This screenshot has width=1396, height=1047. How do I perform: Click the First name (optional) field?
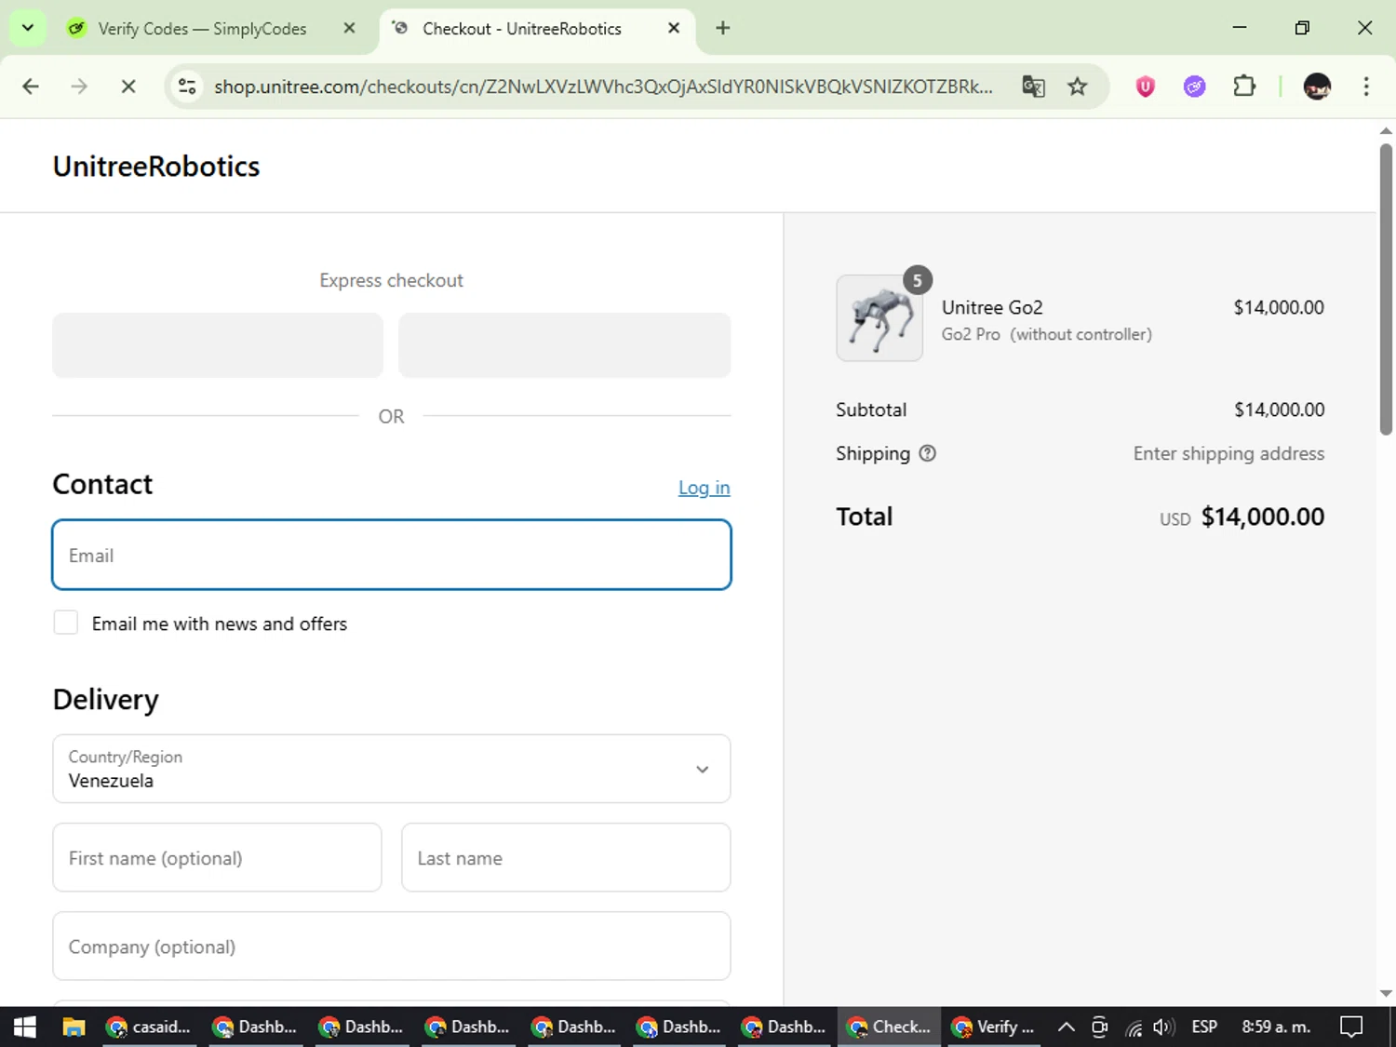click(x=217, y=857)
